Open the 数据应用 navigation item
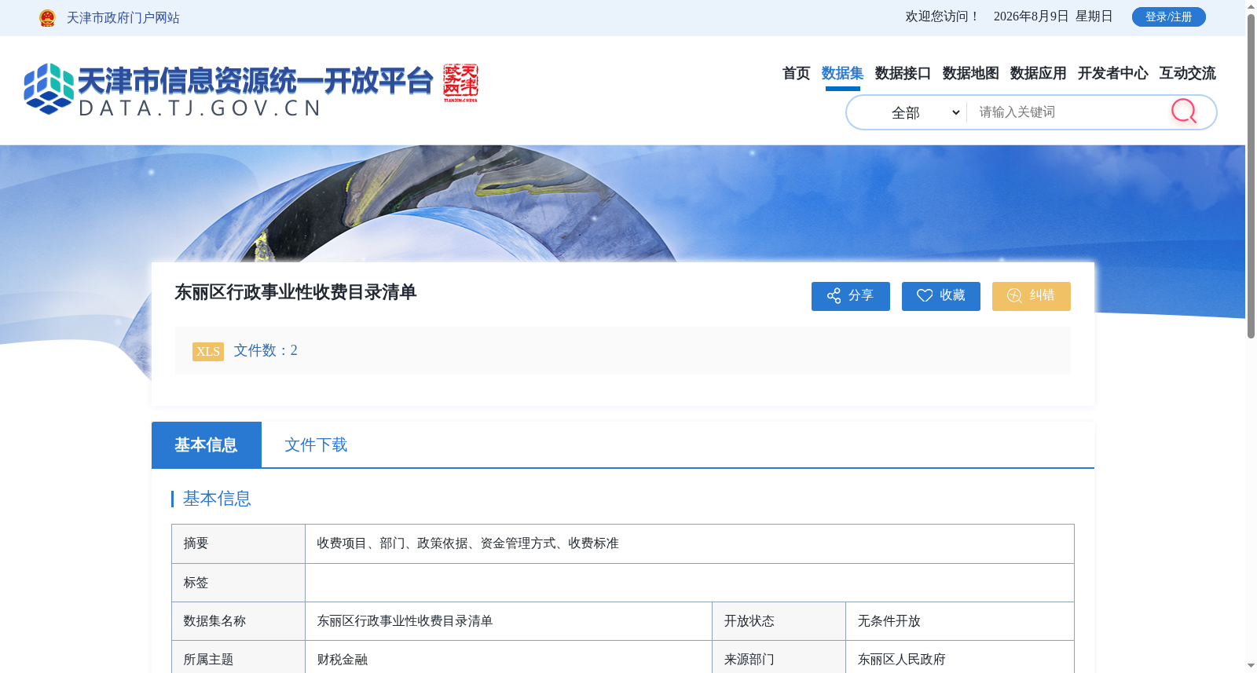Screen dimensions: 1257x673 pyautogui.click(x=1038, y=73)
